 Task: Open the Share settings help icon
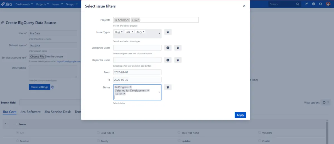click(x=53, y=87)
